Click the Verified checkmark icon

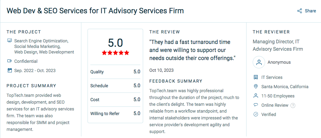point(255,114)
